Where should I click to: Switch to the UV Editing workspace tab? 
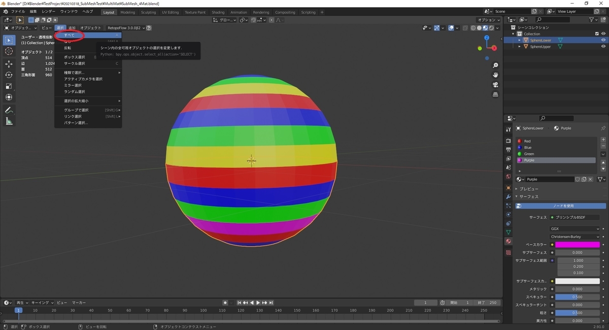[170, 12]
